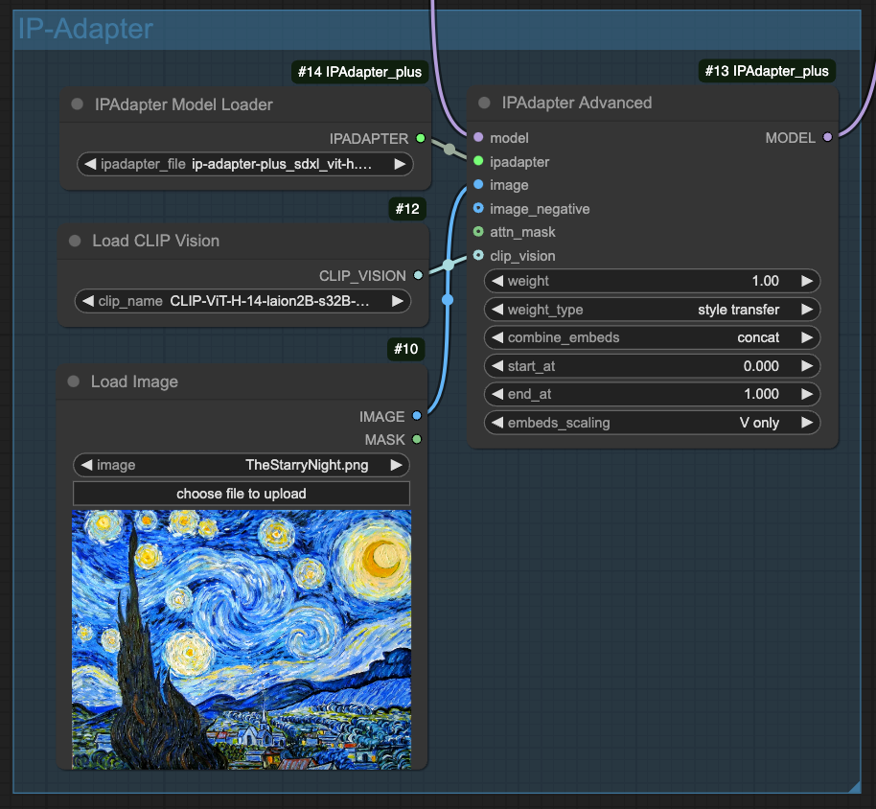The image size is (876, 809).
Task: Select previous ipadapter_file with left arrow
Action: (x=89, y=164)
